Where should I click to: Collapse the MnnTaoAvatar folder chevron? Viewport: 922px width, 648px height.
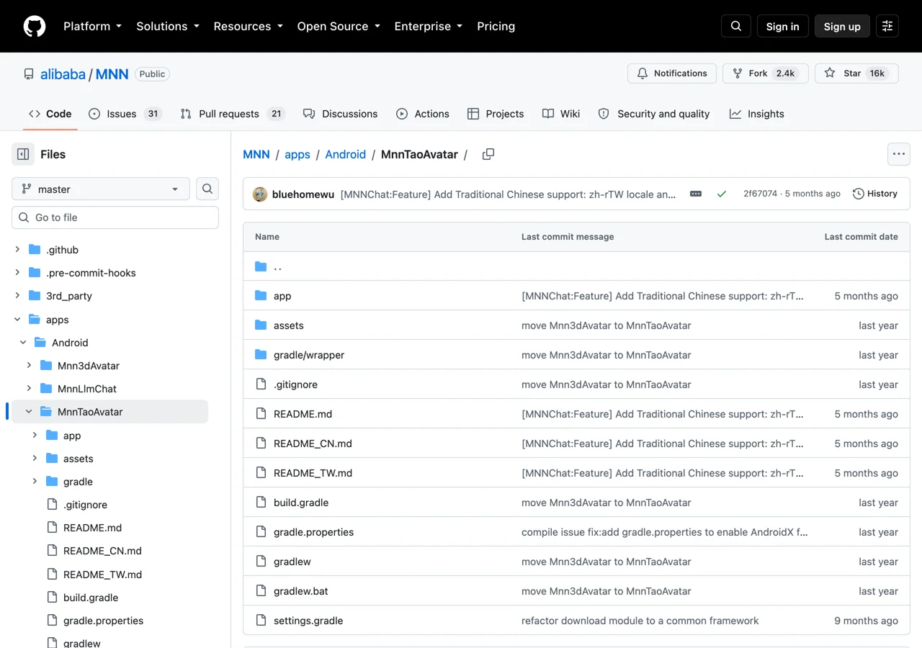click(29, 412)
